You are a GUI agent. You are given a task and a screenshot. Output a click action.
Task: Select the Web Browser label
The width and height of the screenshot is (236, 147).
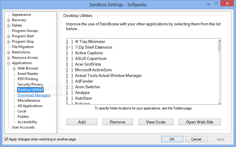[28, 68]
